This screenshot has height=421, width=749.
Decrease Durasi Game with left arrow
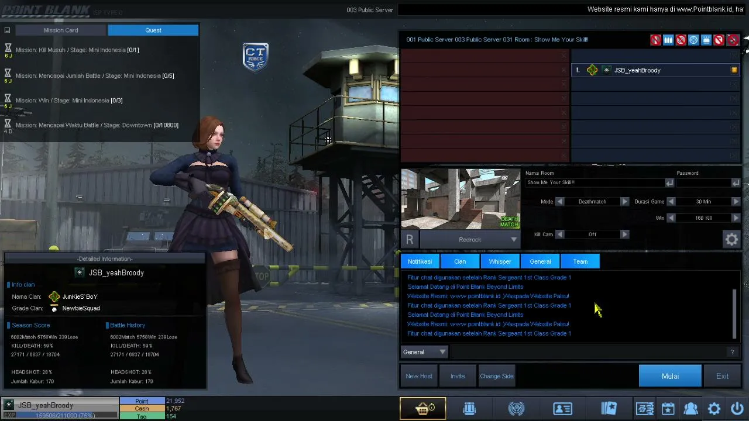click(x=671, y=202)
